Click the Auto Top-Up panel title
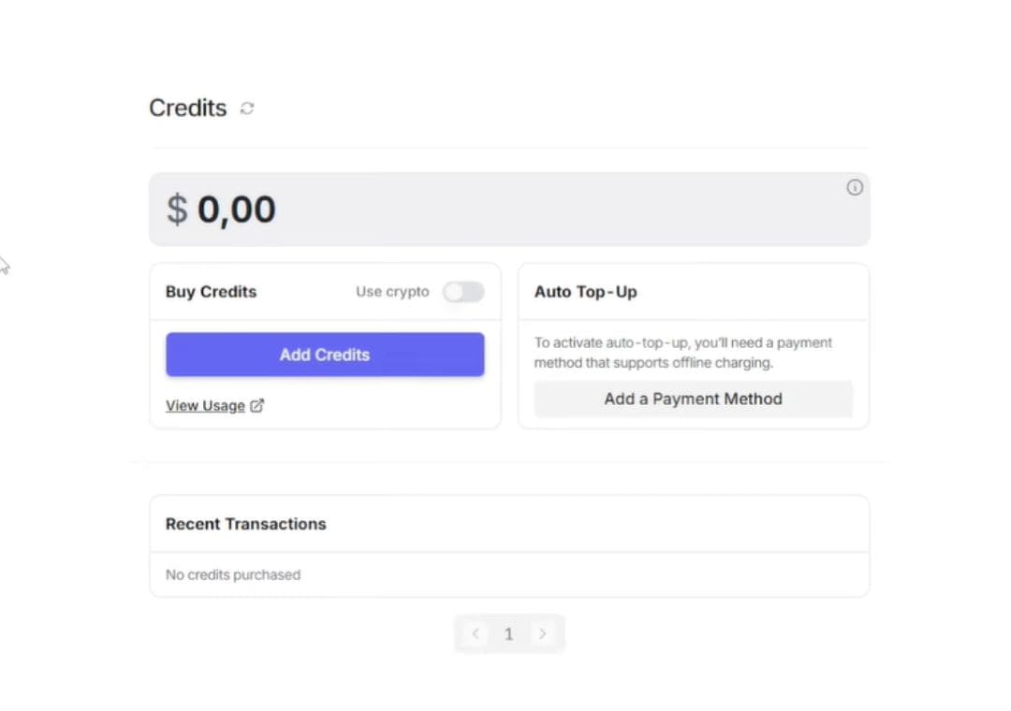Viewport: 1011px width, 711px height. tap(585, 292)
